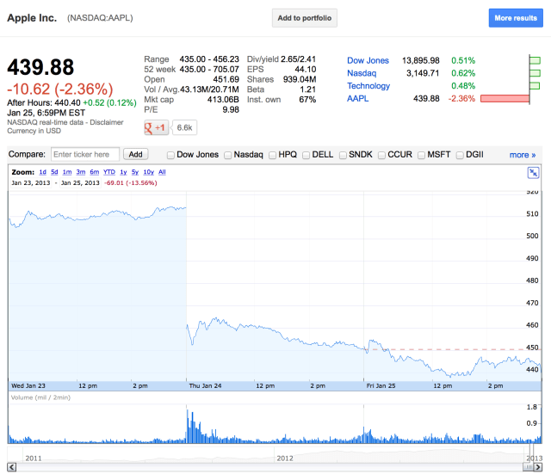Check the Nasdaq compare checkbox
551x474 pixels.
point(227,155)
